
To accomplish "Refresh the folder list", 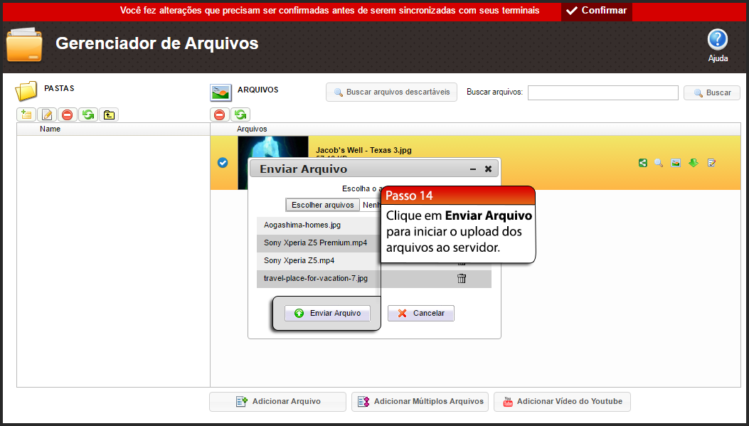I will pos(87,115).
